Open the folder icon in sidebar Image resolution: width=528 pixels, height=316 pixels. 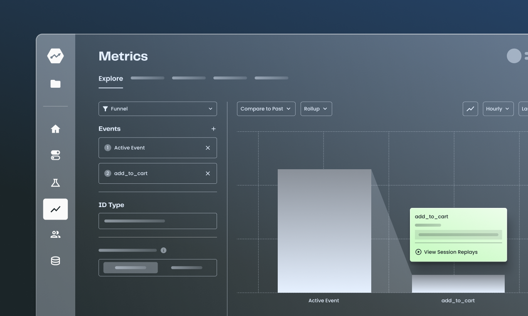coord(55,84)
